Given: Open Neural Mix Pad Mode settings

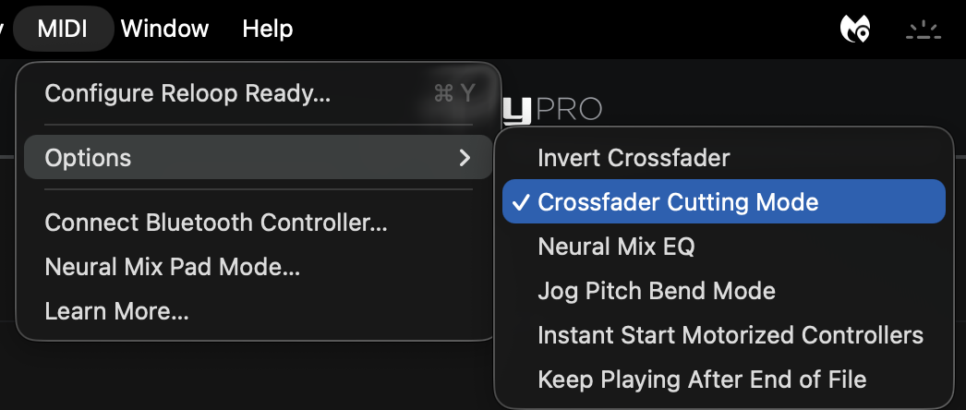Looking at the screenshot, I should 172,267.
